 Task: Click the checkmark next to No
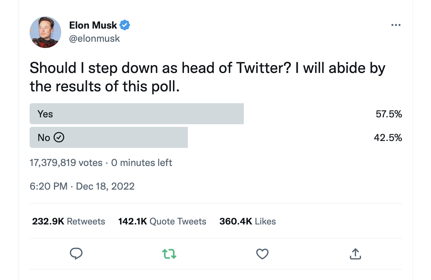tap(59, 137)
